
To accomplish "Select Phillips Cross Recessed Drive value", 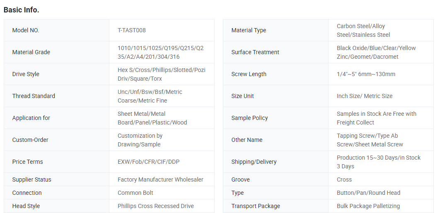I will (155, 206).
